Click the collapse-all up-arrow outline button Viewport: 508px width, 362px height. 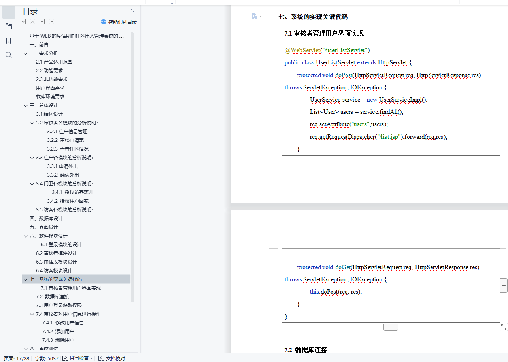[x=33, y=22]
